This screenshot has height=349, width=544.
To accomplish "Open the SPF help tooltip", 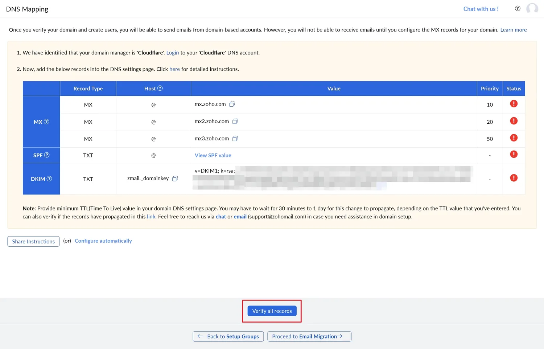I will tap(46, 155).
